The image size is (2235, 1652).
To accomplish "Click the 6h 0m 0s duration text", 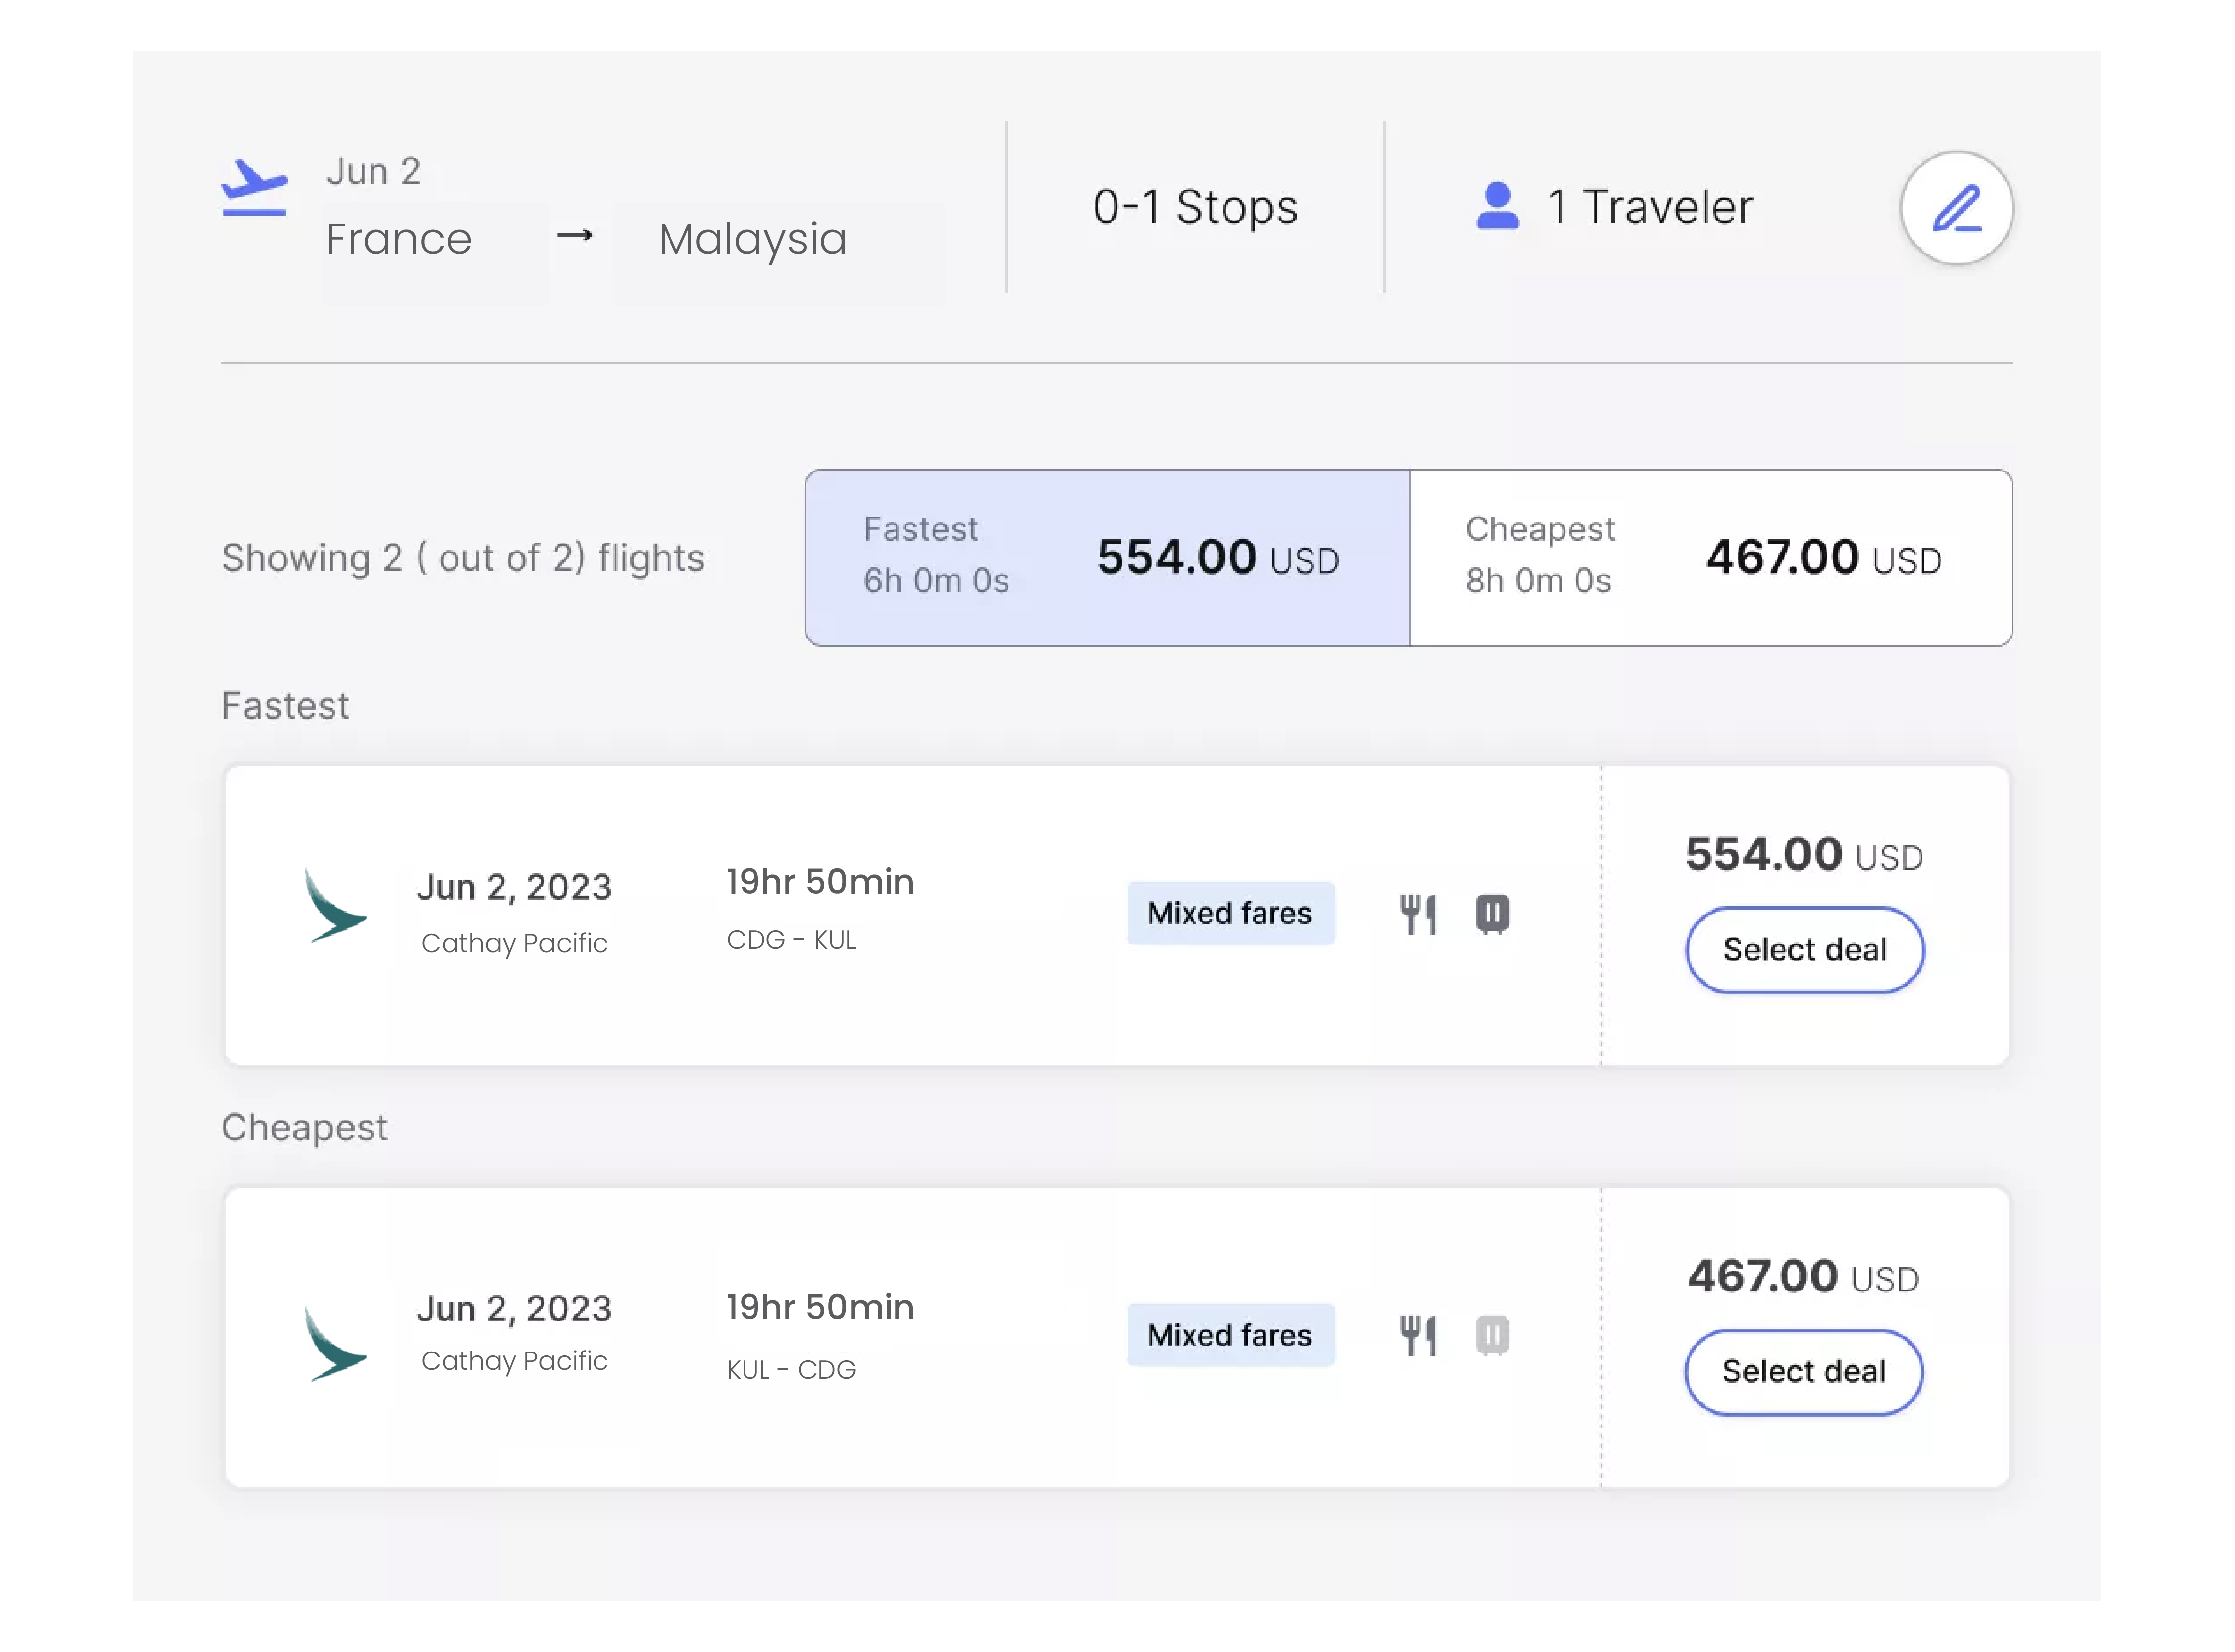I will tap(936, 581).
